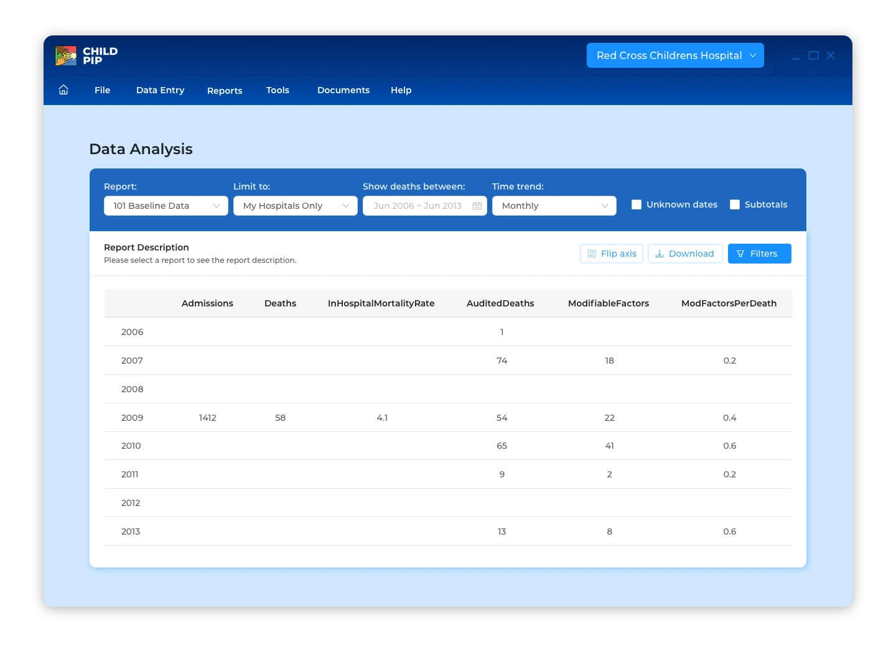This screenshot has height=657, width=896.
Task: Click the ModifiableFactors column header
Action: [x=609, y=303]
